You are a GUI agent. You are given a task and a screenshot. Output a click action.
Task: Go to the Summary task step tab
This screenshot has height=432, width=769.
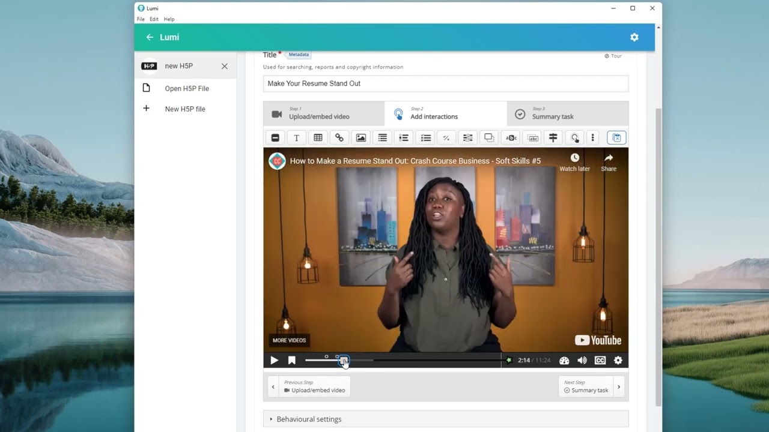point(568,113)
